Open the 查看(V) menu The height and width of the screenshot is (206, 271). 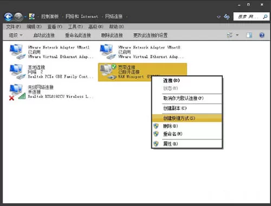[x=55, y=27]
